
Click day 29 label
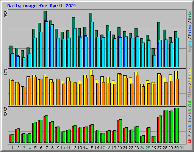tap(171, 148)
